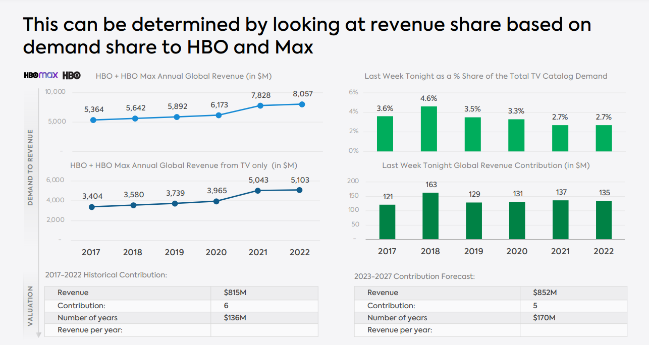Image resolution: width=649 pixels, height=345 pixels.
Task: Click "Revenue" row label in the historical table
Action: click(73, 293)
